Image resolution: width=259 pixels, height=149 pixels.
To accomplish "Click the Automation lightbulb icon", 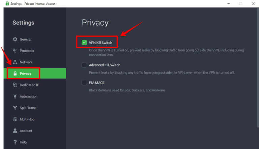I will (15, 96).
